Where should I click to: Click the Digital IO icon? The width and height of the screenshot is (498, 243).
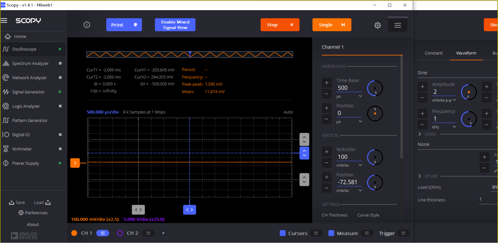tap(6, 135)
